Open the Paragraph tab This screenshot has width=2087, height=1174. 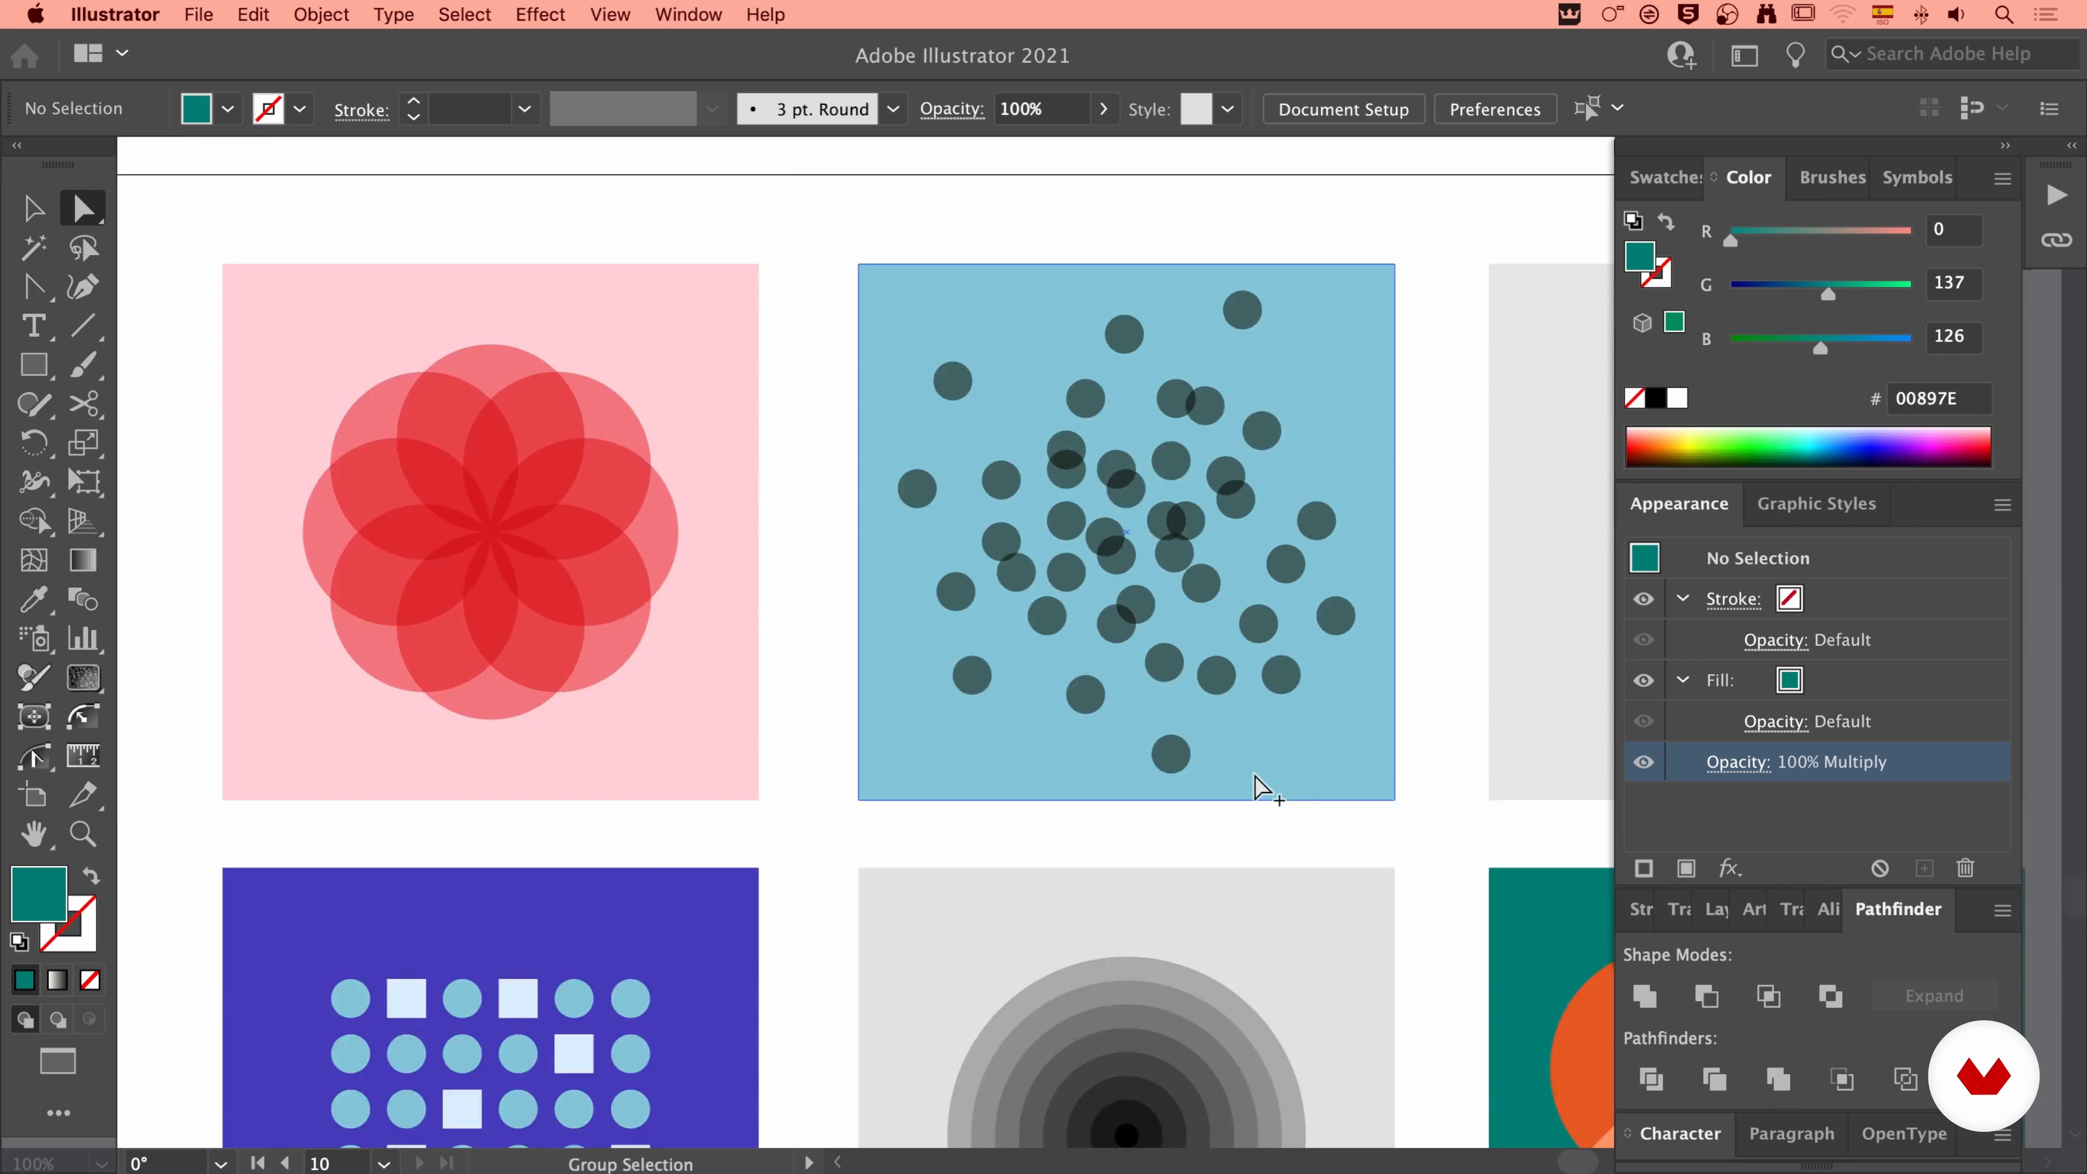pos(1791,1133)
